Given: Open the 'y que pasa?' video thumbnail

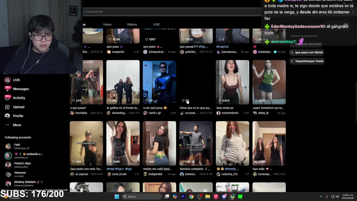Looking at the screenshot, I should tap(86, 82).
